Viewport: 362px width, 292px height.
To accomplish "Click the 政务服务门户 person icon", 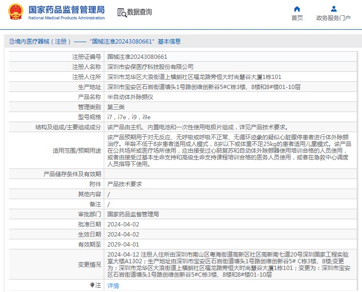I will coord(333,9).
